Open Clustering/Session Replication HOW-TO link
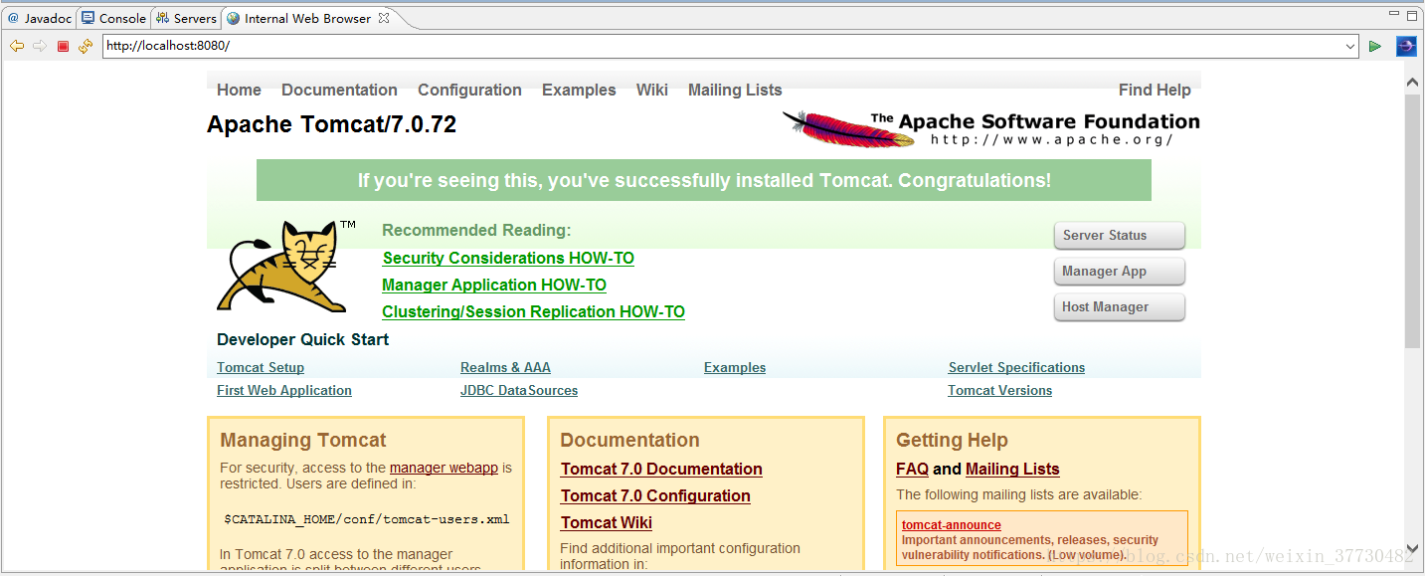The image size is (1425, 576). pos(533,311)
